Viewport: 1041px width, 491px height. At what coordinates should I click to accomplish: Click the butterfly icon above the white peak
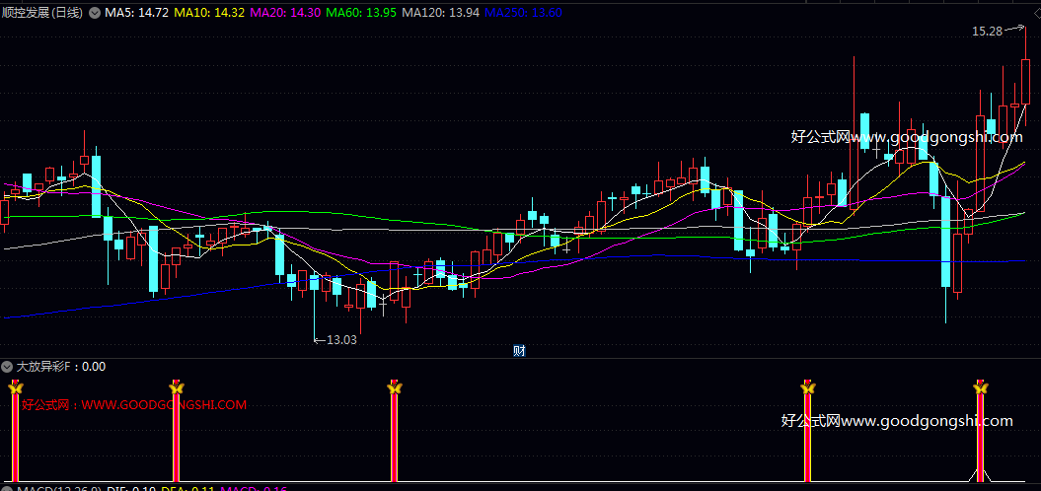[980, 387]
